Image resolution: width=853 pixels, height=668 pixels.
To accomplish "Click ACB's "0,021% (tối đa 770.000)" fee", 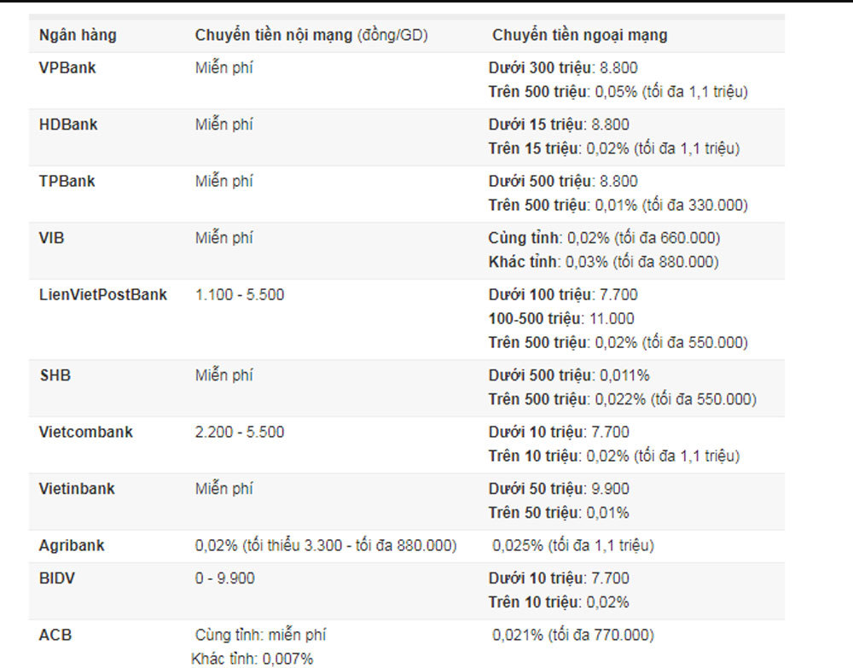I will point(573,636).
